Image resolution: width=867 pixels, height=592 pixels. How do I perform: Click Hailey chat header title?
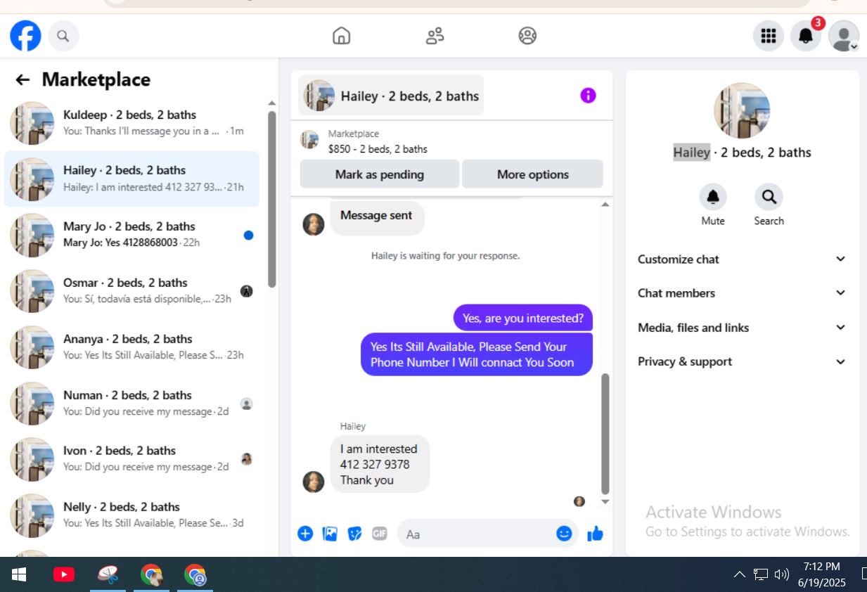click(x=391, y=96)
